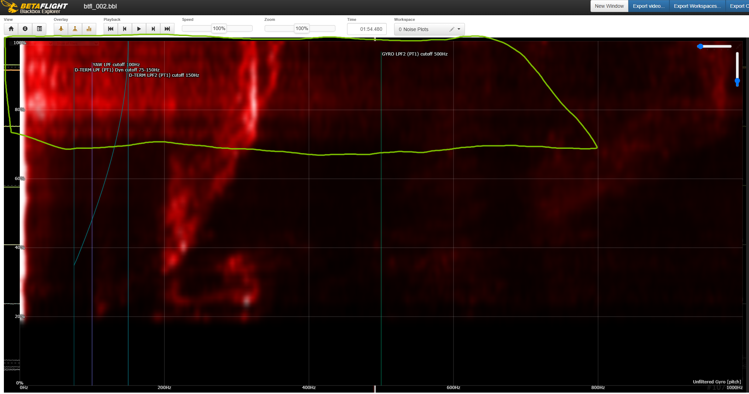Toggle the analyser overlay icon
This screenshot has height=394, width=749.
(x=89, y=29)
